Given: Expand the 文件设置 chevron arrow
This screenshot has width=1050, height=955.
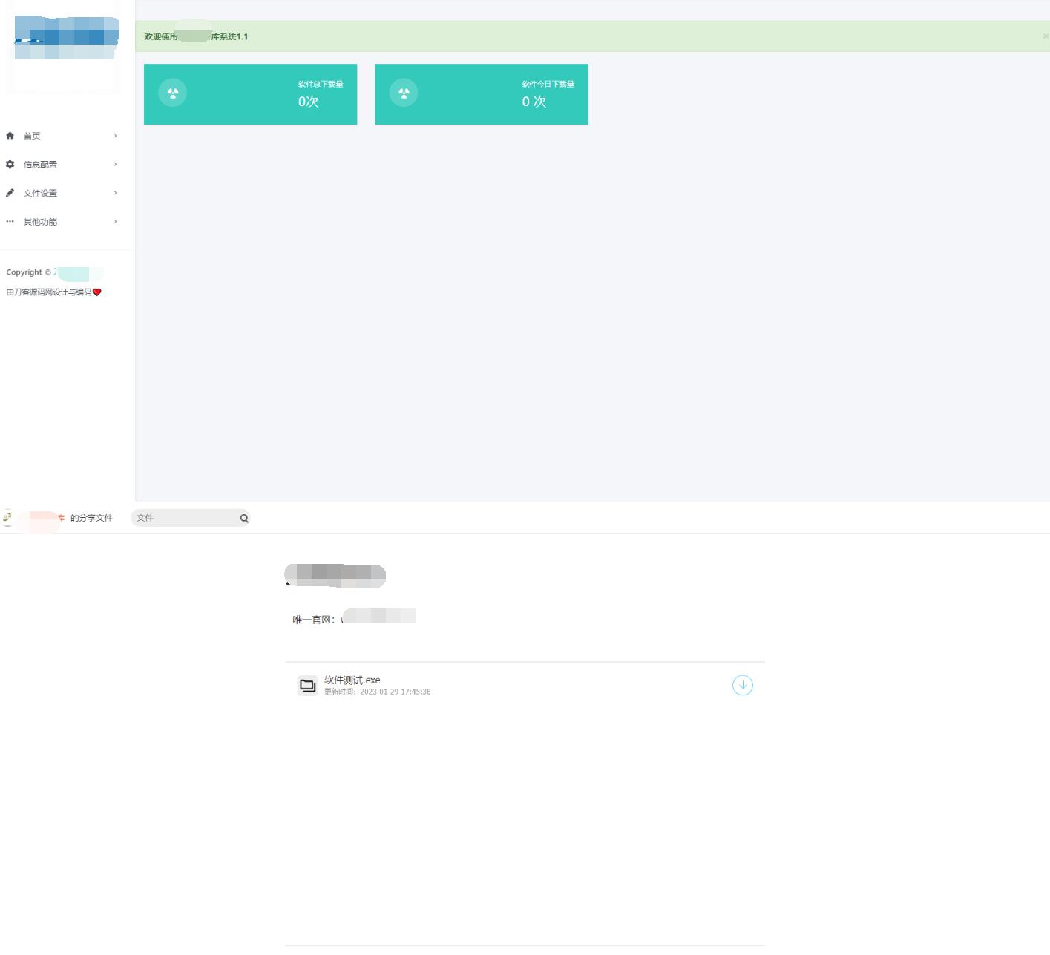Looking at the screenshot, I should pos(115,193).
